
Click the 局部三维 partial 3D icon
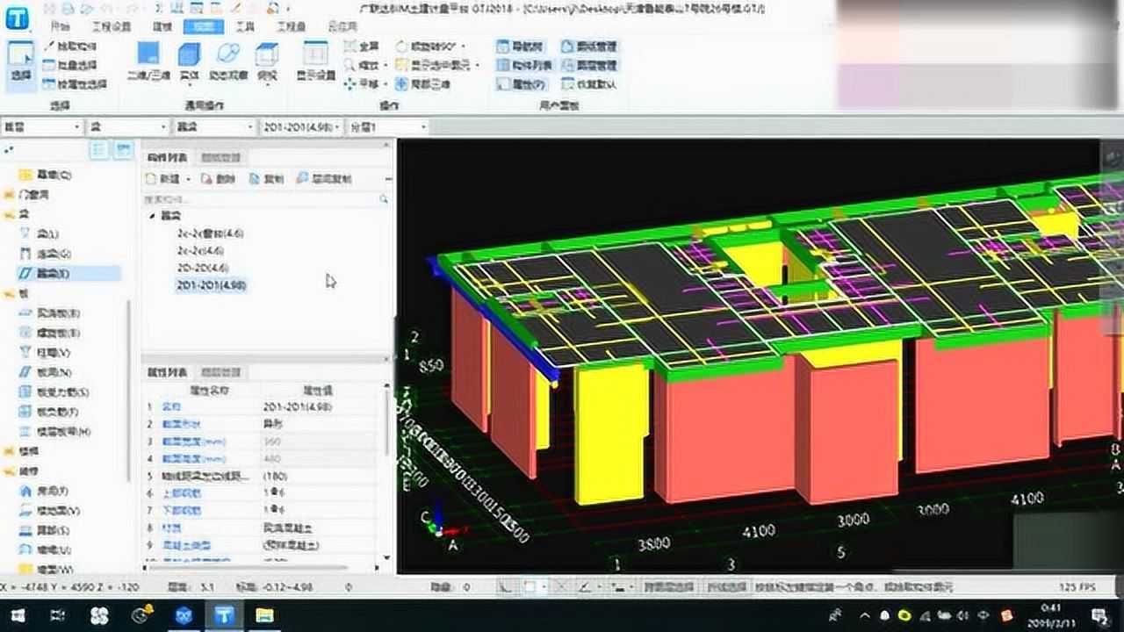(422, 84)
